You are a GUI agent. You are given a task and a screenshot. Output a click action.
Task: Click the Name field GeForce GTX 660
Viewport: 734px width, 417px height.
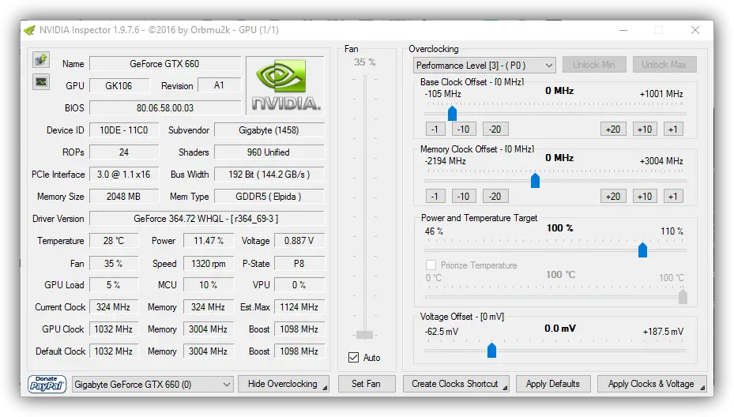click(x=165, y=64)
